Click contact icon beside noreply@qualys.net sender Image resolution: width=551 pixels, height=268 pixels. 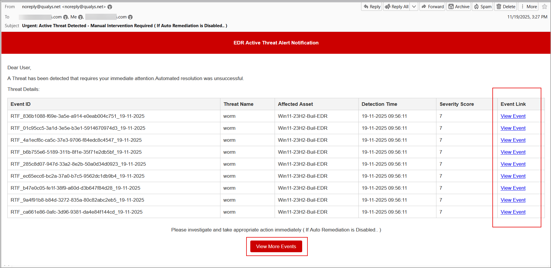[x=110, y=7]
